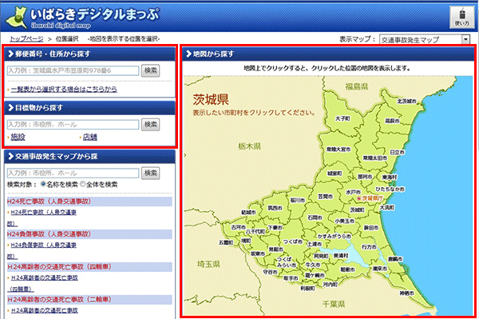Go to トップページ breadcrumb link
Image resolution: width=479 pixels, height=319 pixels.
26,39
